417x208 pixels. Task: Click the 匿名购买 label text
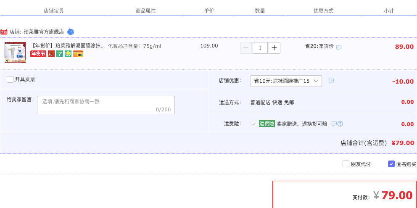pyautogui.click(x=406, y=164)
